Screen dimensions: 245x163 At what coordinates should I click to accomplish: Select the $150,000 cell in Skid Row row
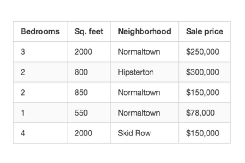click(204, 133)
